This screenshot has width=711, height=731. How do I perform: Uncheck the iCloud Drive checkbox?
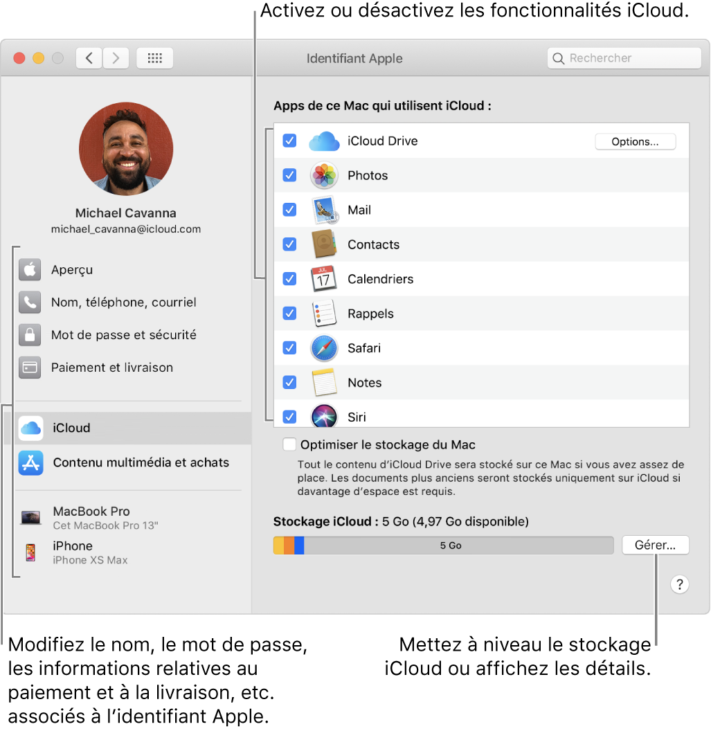(x=289, y=141)
